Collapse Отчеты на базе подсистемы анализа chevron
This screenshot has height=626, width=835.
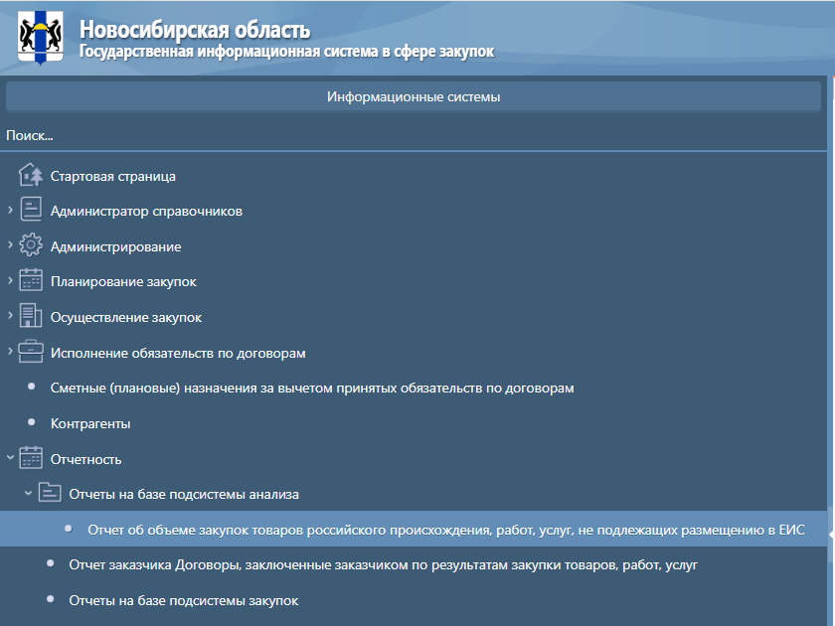coord(28,494)
